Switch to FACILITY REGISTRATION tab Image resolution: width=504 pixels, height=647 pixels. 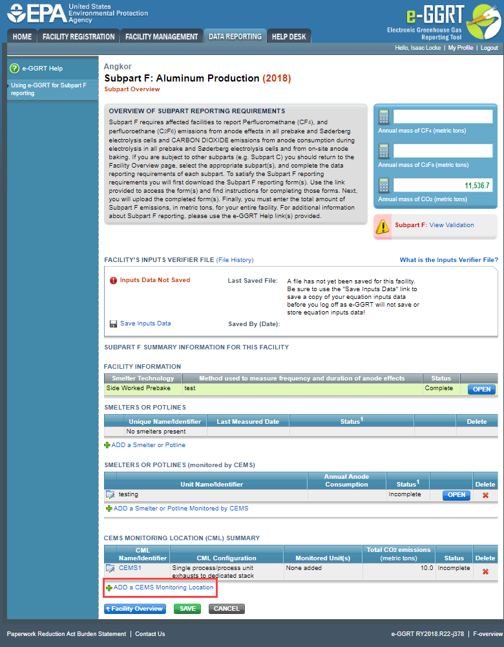pyautogui.click(x=79, y=37)
